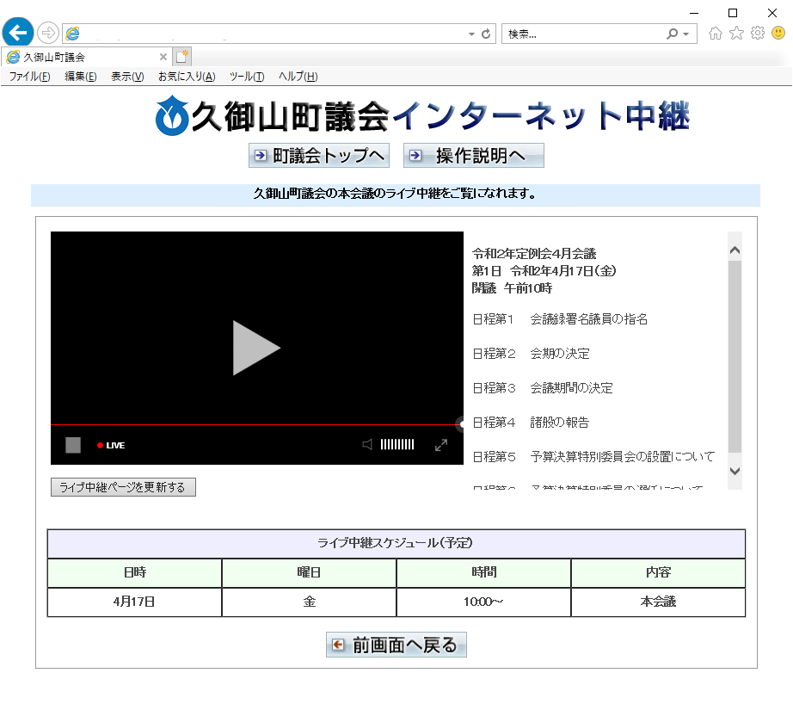Adjust the volume level bars
The height and width of the screenshot is (704, 793).
click(x=397, y=444)
